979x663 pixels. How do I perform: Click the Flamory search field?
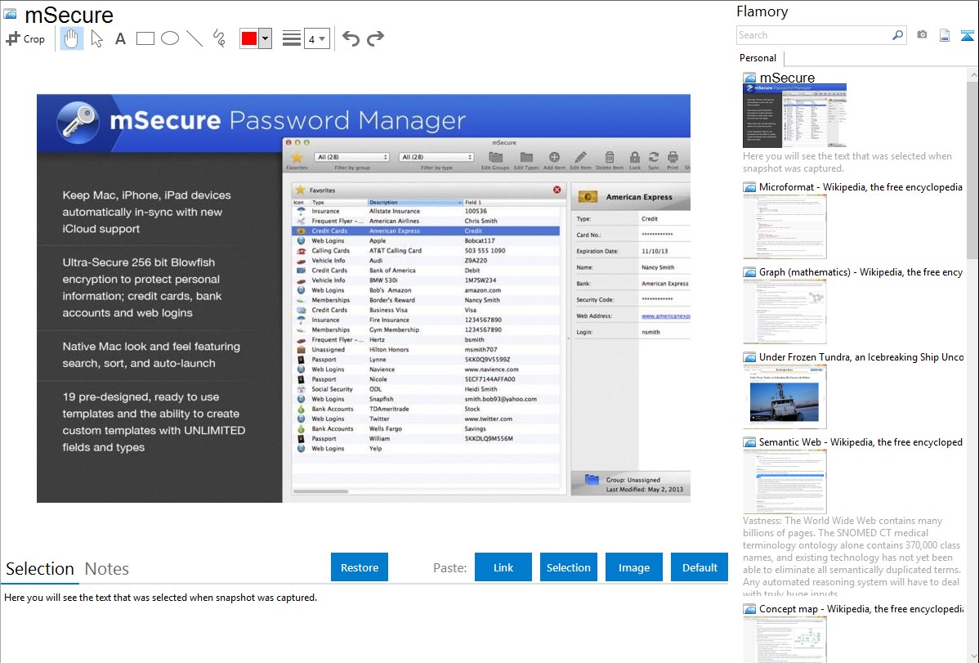coord(814,35)
